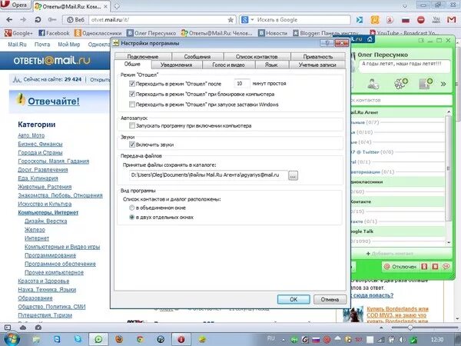Open Firefox from the taskbar
Image resolution: width=461 pixels, height=346 pixels.
tap(119, 339)
